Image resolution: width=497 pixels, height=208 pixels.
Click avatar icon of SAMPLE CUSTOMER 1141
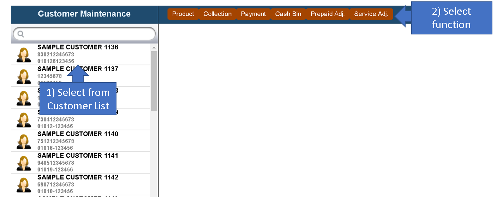tap(24, 163)
